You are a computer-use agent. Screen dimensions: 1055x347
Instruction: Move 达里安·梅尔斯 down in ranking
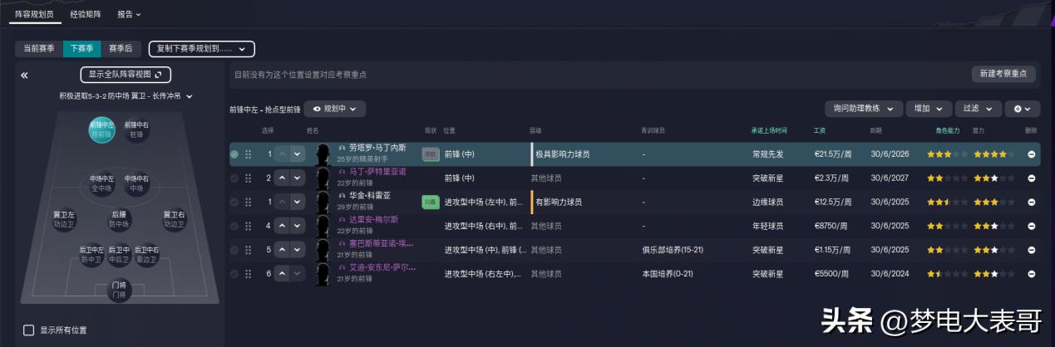point(297,226)
